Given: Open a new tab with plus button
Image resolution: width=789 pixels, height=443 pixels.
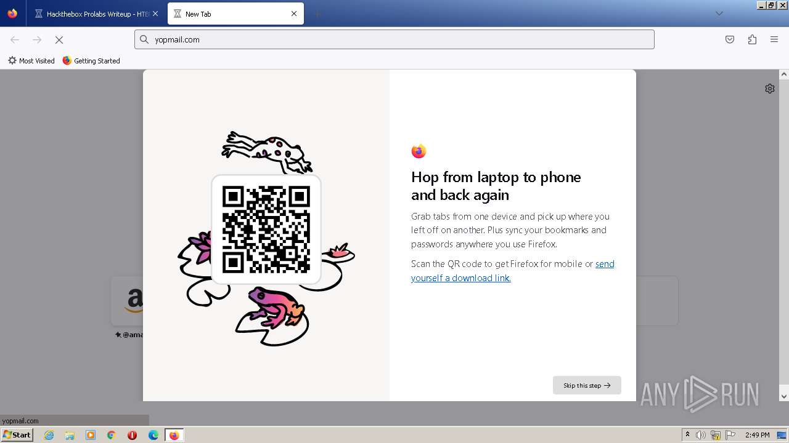Looking at the screenshot, I should (x=317, y=14).
